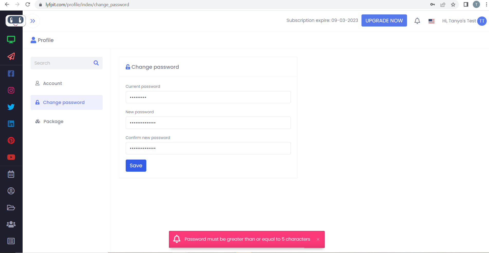This screenshot has height=253, width=489.
Task: Open the calendar schedule icon in sidebar
Action: pyautogui.click(x=11, y=174)
